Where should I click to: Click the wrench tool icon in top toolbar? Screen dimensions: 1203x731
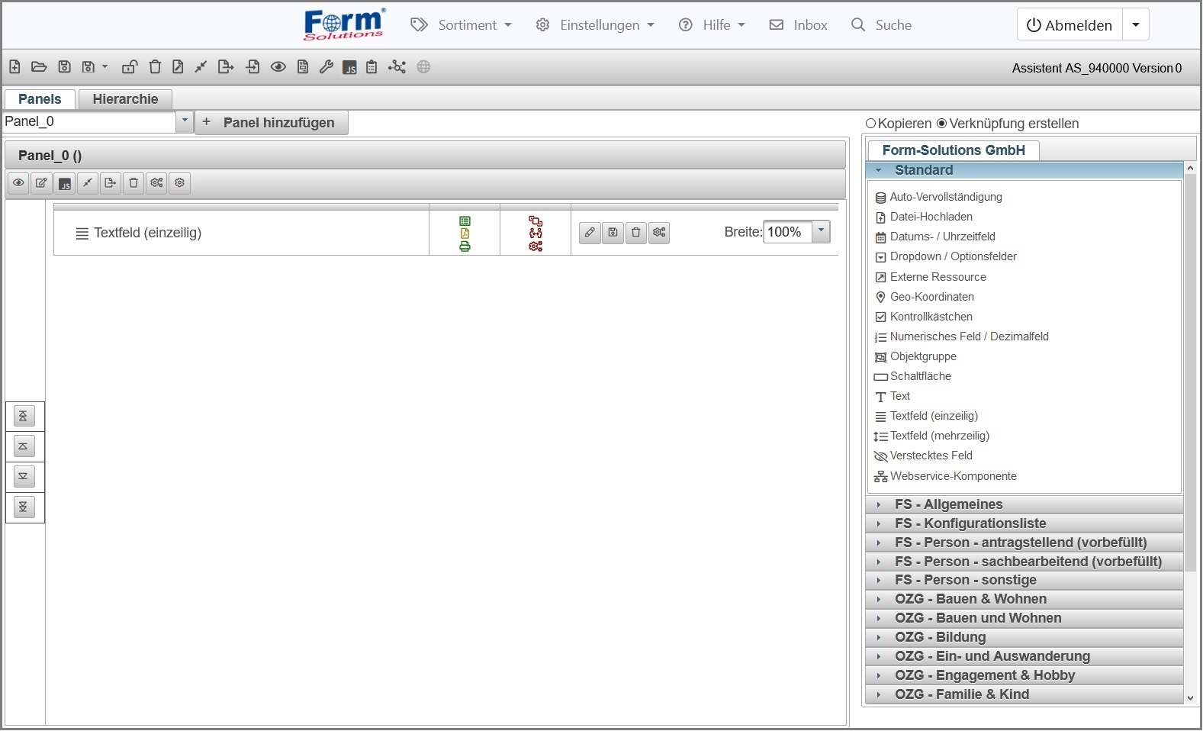[x=326, y=67]
